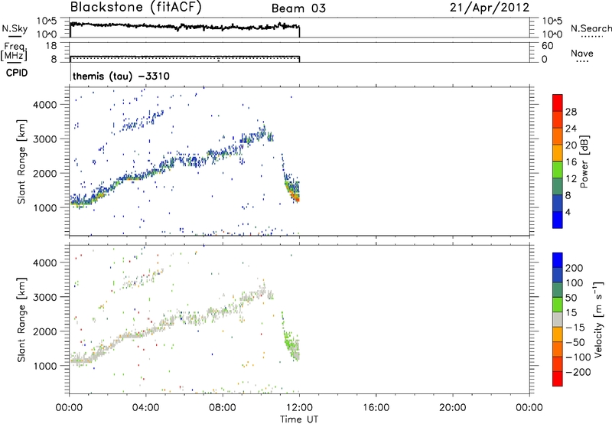Viewport: 612px width, 424px height.
Task: Click the blue bottom segment of Power colorbar
Action: pos(558,220)
